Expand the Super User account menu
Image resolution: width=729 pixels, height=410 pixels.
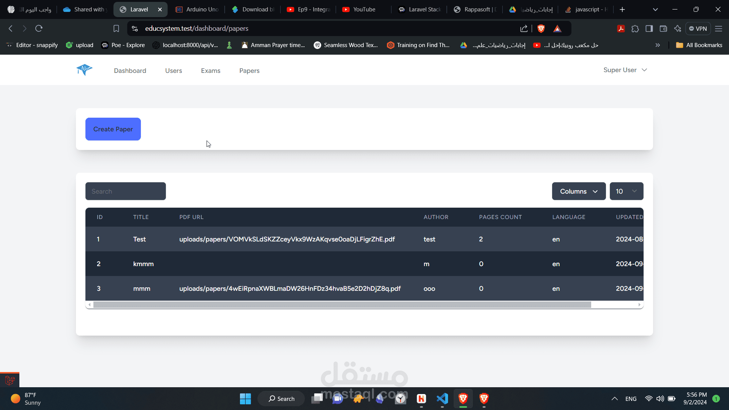click(x=625, y=70)
